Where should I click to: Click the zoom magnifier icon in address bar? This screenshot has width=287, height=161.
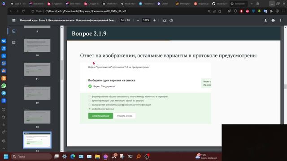(209, 11)
